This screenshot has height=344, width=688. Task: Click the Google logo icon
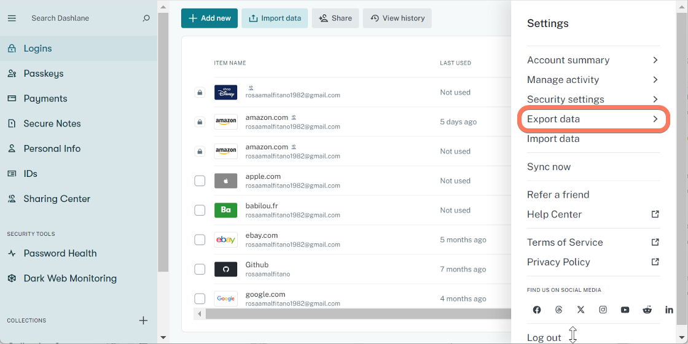[225, 299]
